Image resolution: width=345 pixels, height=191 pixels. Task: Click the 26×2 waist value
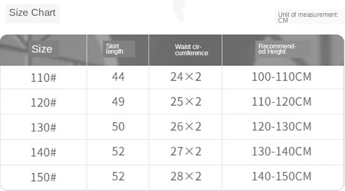(186, 126)
